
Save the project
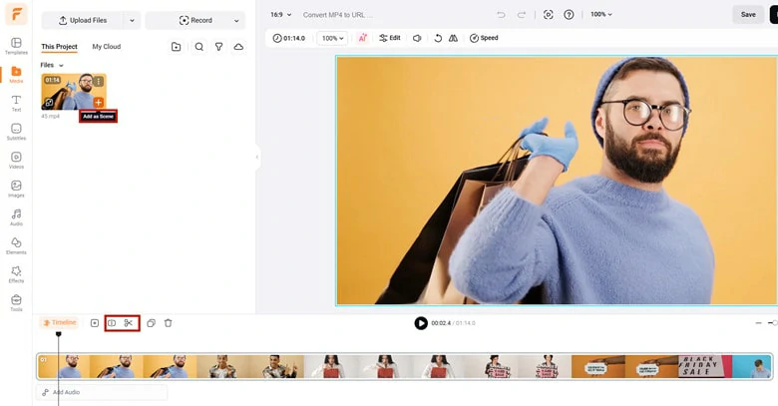pos(748,14)
